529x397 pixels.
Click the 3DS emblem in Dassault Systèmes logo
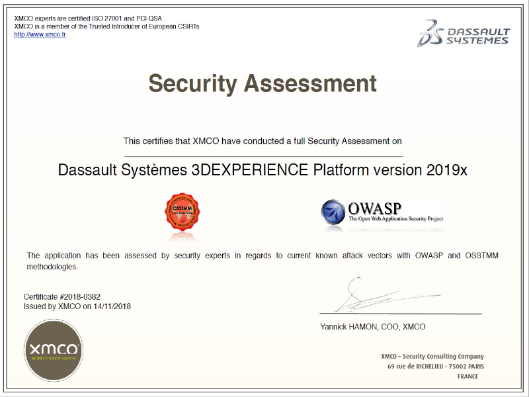coord(430,33)
